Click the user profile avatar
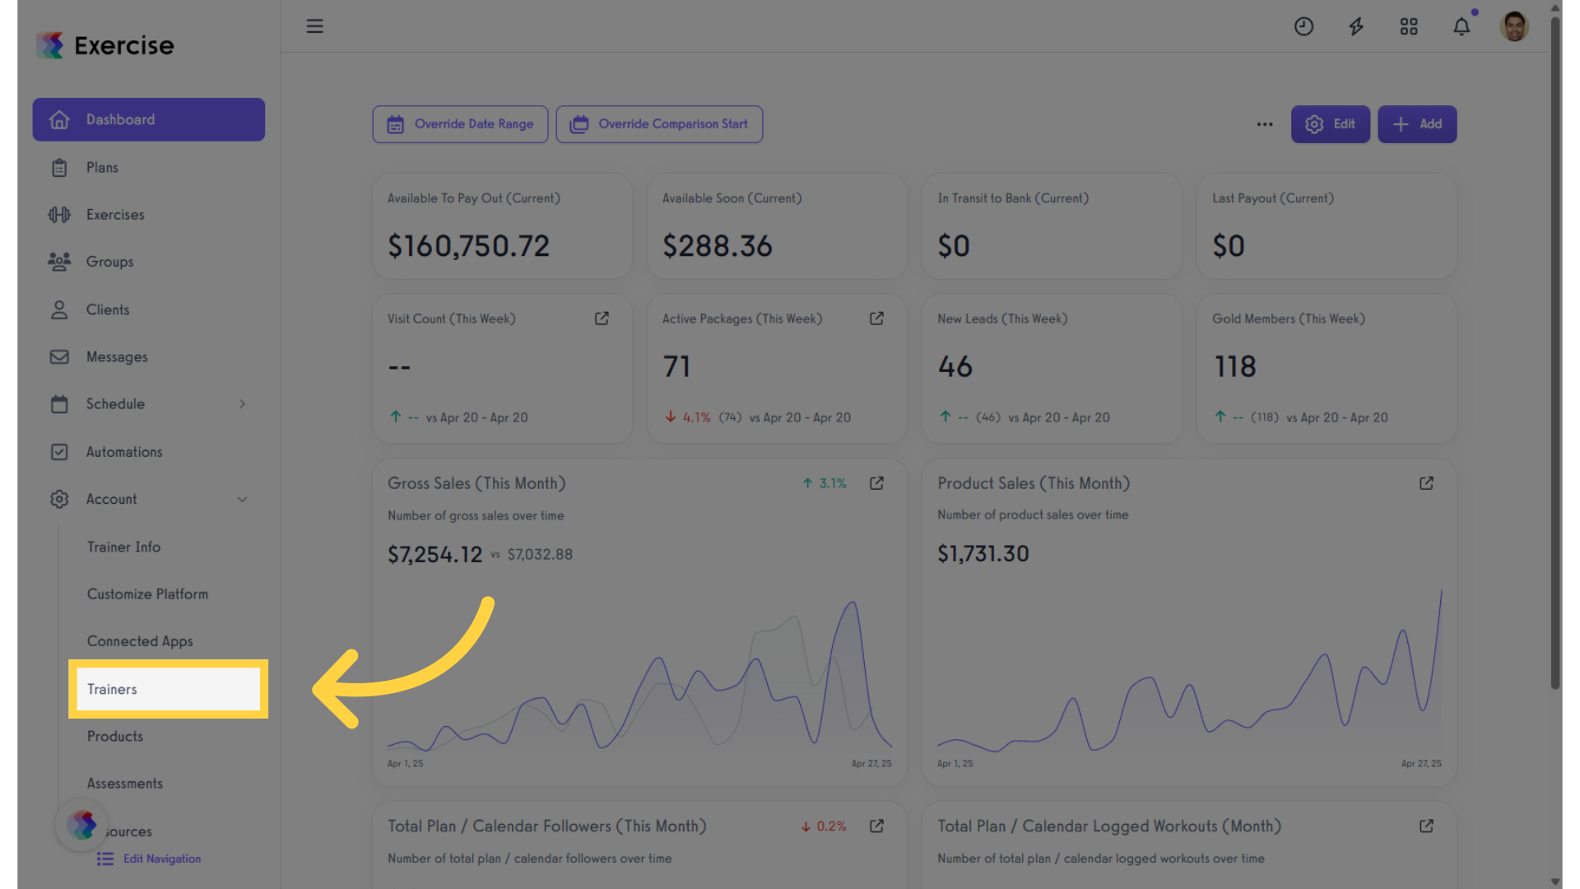 (x=1514, y=26)
